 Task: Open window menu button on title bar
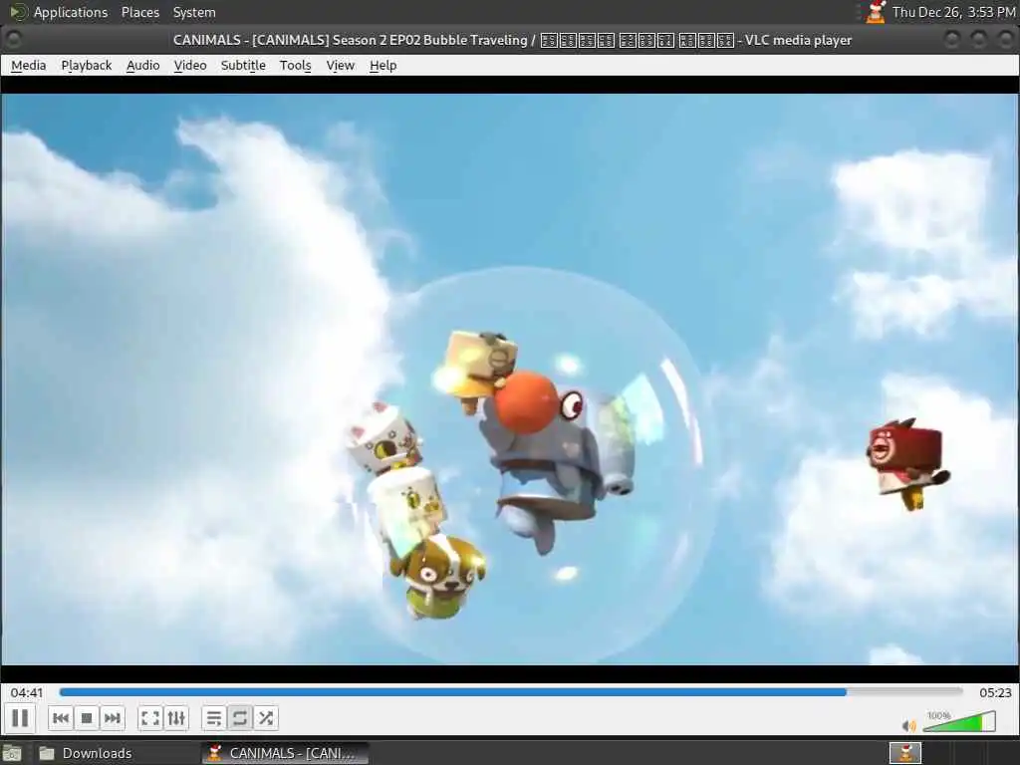tap(13, 40)
